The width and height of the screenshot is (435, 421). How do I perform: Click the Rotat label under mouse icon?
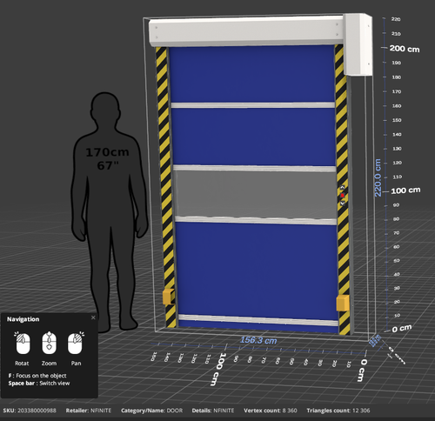[22, 364]
